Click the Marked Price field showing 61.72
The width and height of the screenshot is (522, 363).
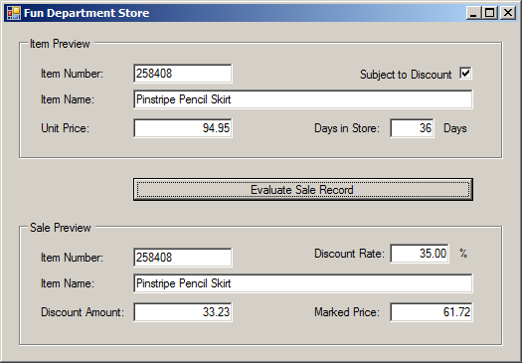tap(432, 312)
